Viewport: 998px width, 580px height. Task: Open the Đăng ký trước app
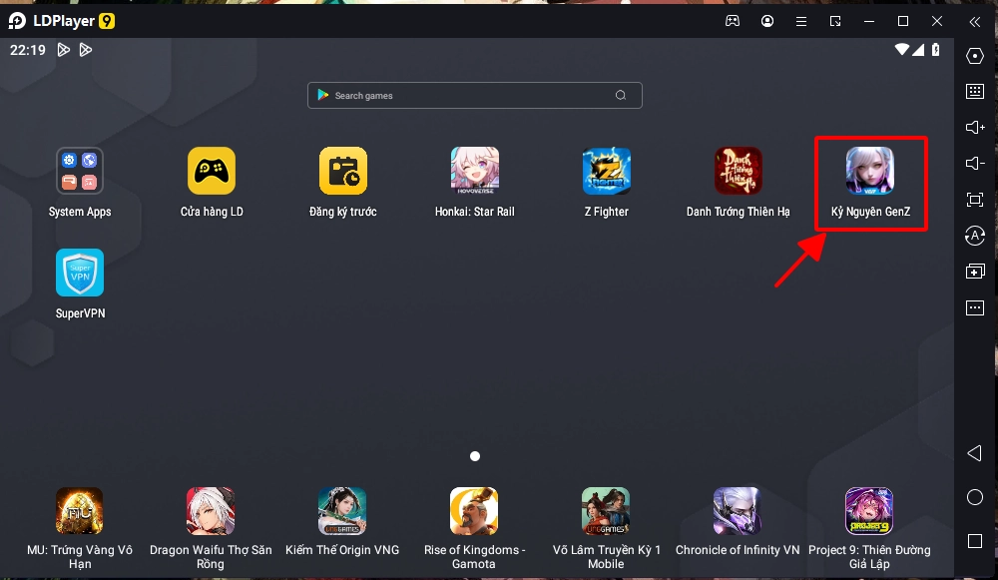[343, 171]
